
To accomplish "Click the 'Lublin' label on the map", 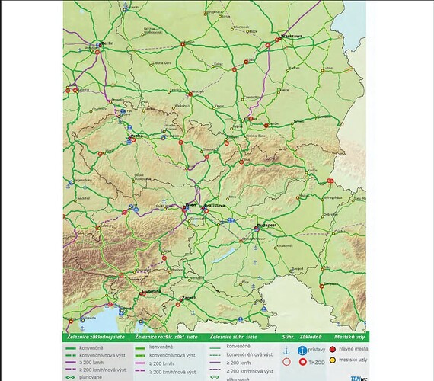I will (328, 68).
